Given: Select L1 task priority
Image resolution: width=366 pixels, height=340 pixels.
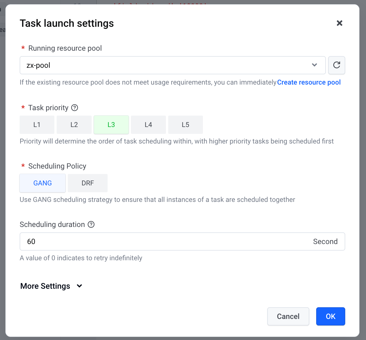Looking at the screenshot, I should pyautogui.click(x=37, y=125).
